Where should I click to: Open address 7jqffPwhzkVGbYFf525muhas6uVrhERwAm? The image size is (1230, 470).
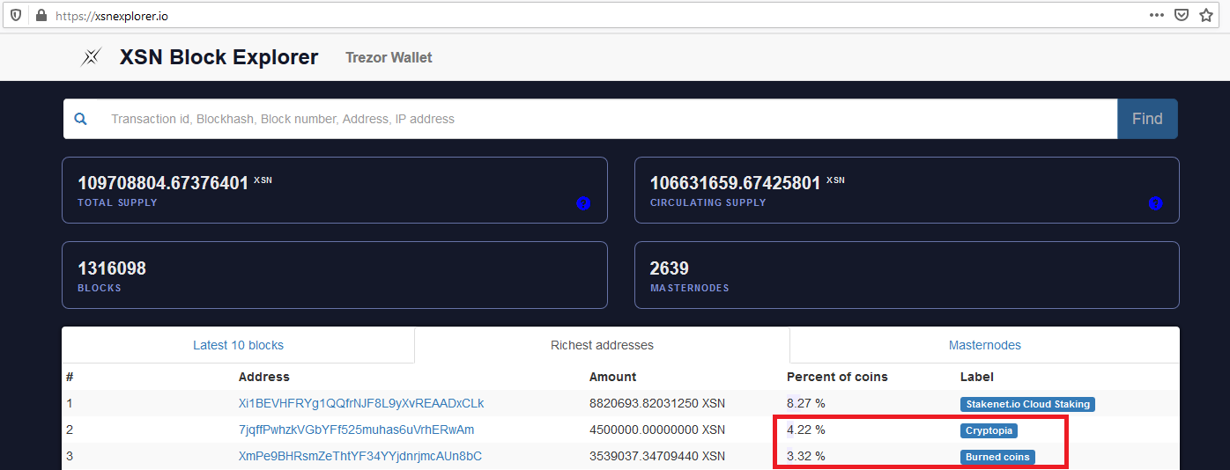tap(356, 430)
